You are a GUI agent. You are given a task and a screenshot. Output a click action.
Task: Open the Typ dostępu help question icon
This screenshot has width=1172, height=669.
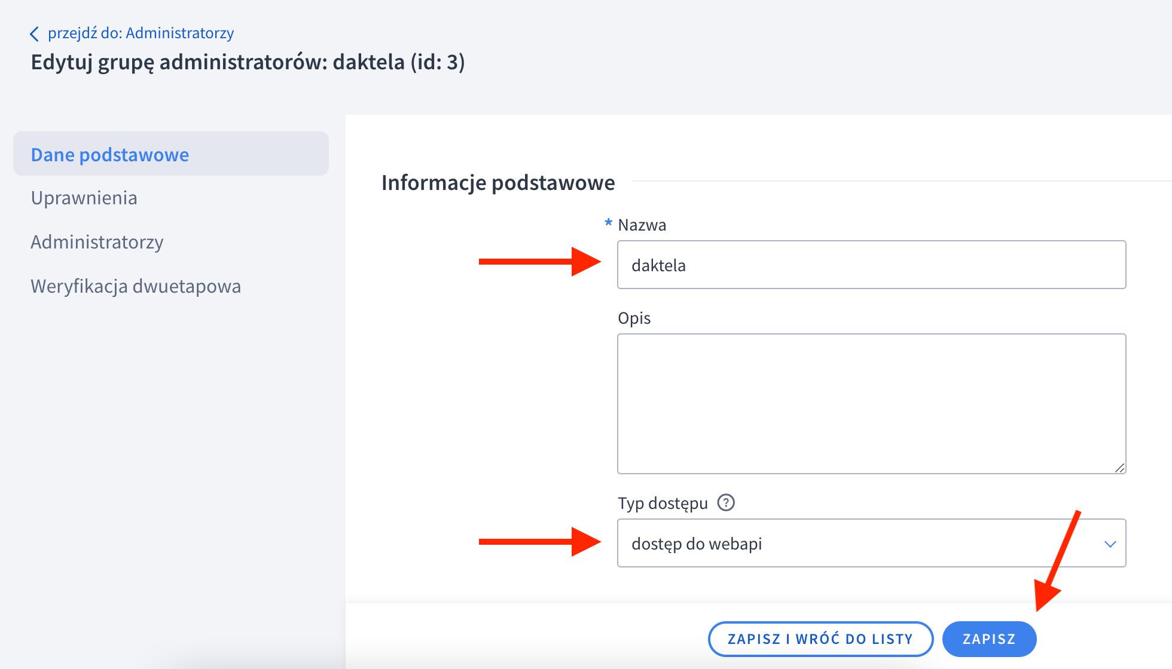pyautogui.click(x=726, y=503)
